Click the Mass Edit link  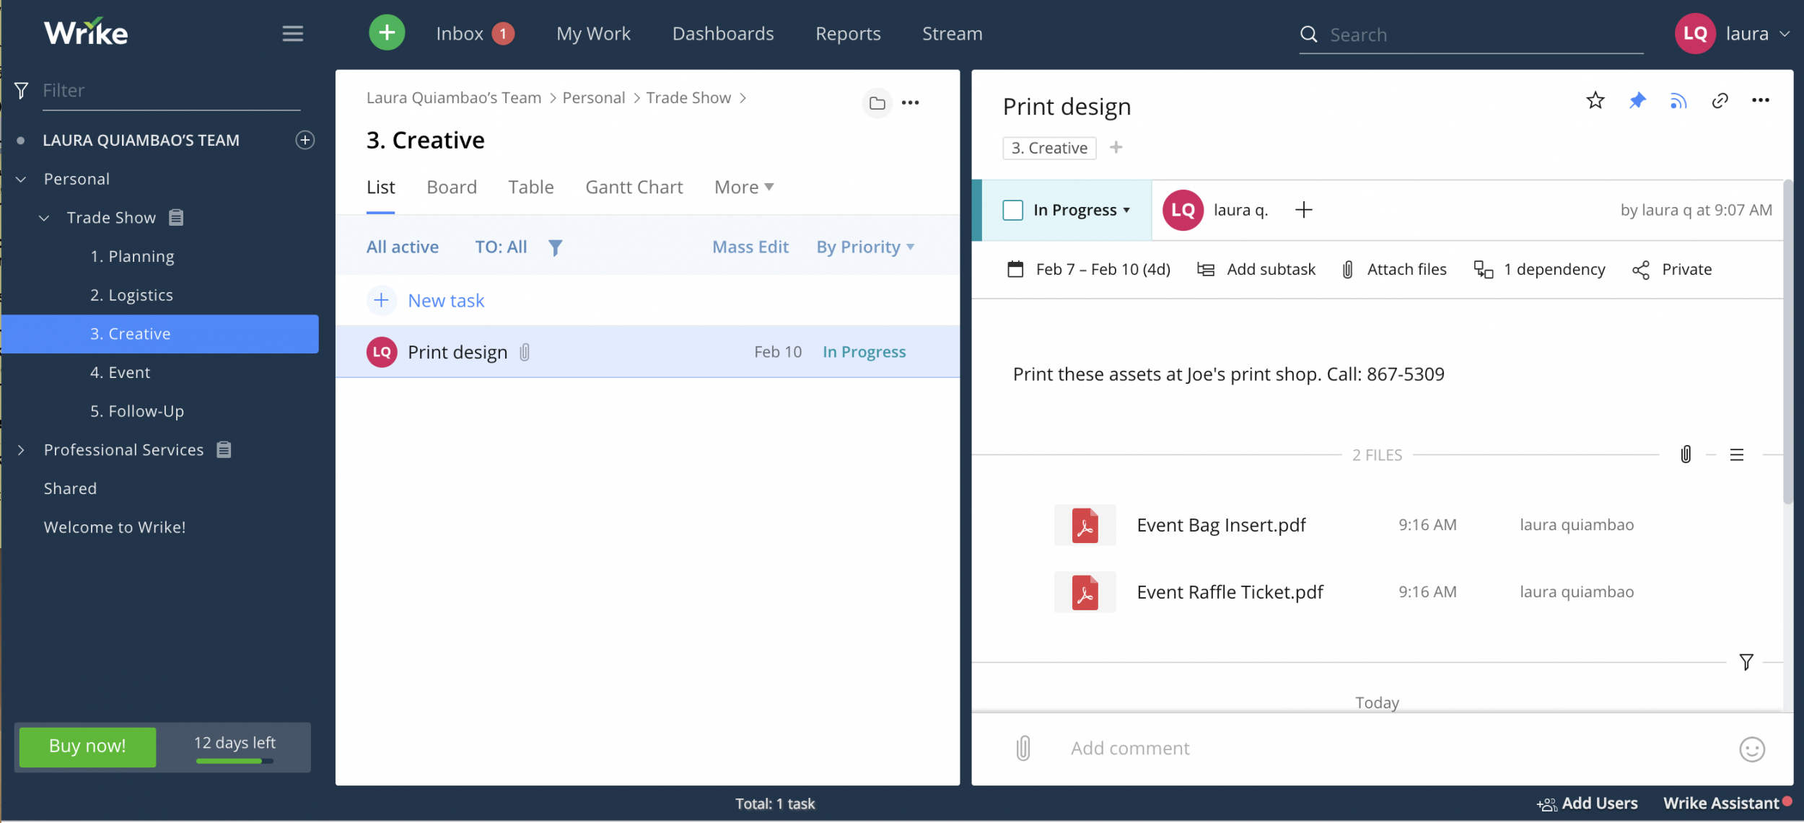click(x=750, y=247)
